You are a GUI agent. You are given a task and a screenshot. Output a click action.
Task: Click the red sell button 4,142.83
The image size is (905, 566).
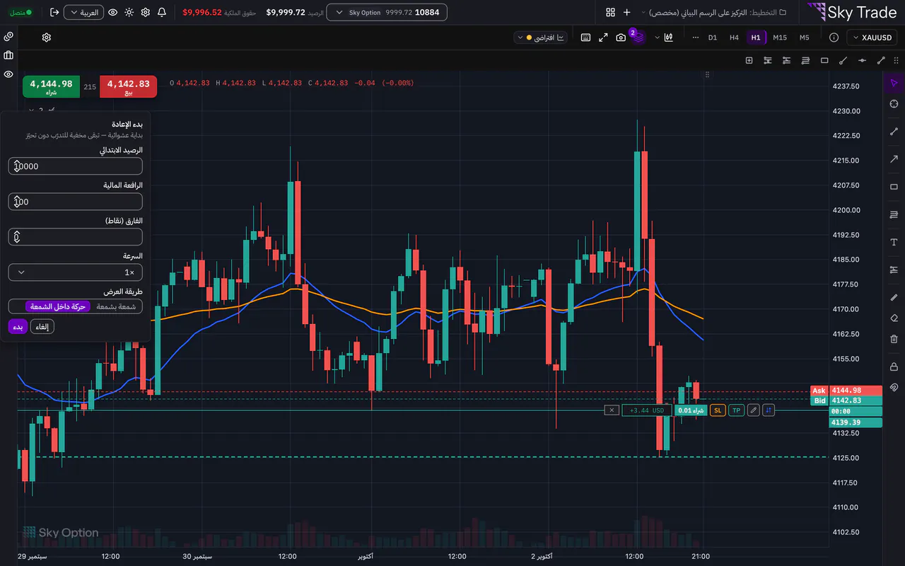point(128,87)
